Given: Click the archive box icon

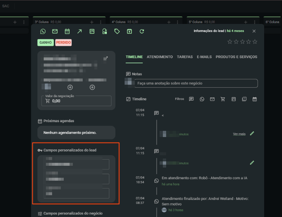Looking at the screenshot, I should coord(129,31).
